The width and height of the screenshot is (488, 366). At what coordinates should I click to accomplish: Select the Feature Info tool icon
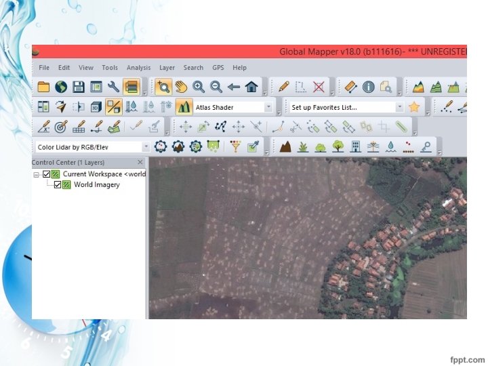coord(369,87)
